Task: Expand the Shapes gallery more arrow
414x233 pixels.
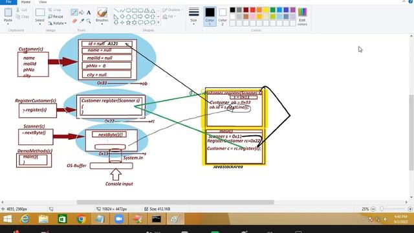Action: pos(158,23)
